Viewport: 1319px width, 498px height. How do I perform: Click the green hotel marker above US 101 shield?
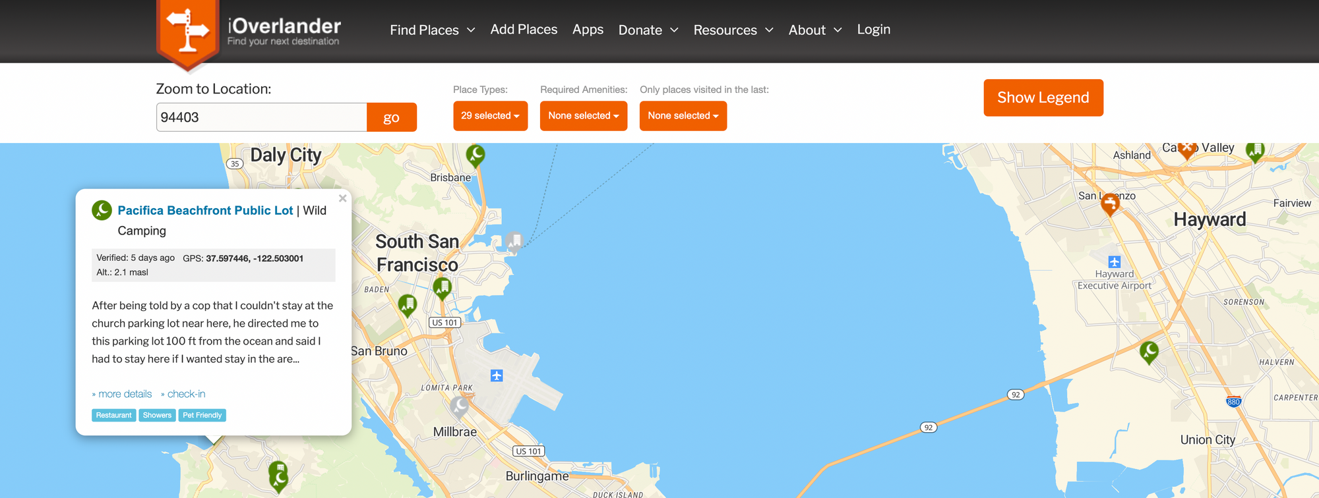click(x=443, y=289)
